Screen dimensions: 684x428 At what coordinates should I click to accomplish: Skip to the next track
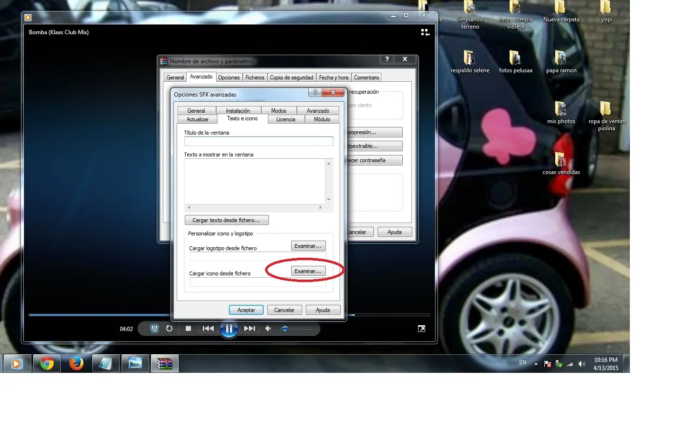(249, 329)
